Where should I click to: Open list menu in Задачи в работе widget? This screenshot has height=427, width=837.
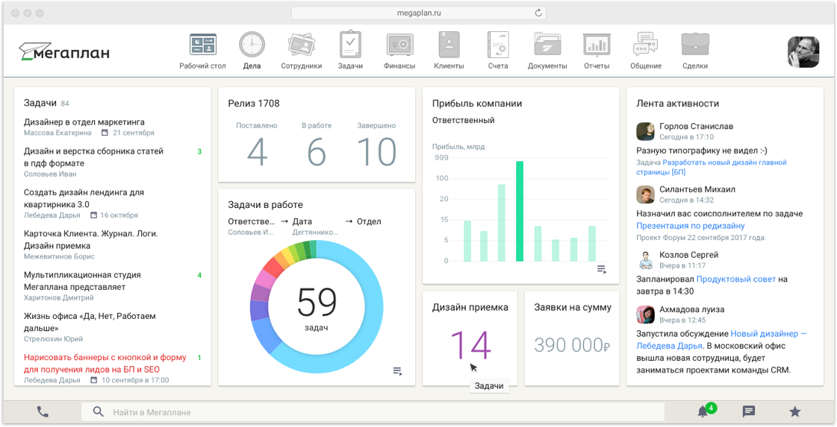[x=398, y=371]
